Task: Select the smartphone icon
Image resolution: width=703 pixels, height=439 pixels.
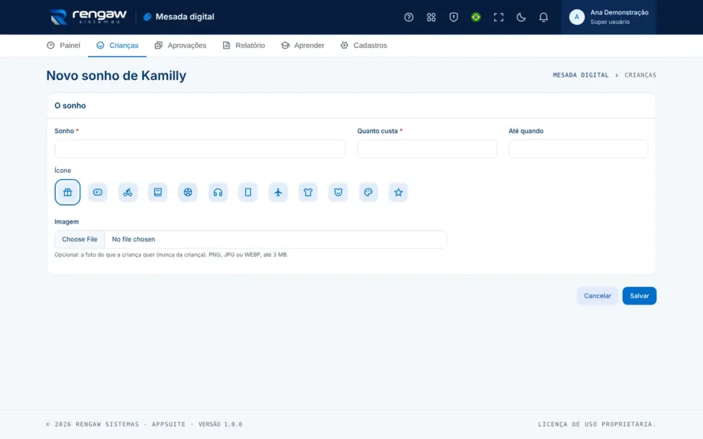Action: click(x=248, y=192)
